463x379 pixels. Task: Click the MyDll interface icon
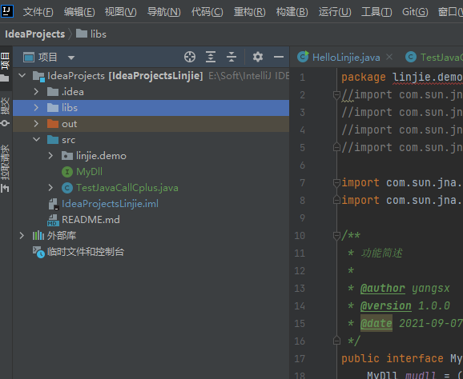[x=67, y=172]
